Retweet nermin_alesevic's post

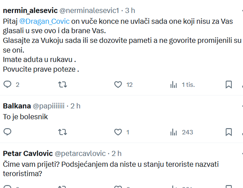[62, 84]
